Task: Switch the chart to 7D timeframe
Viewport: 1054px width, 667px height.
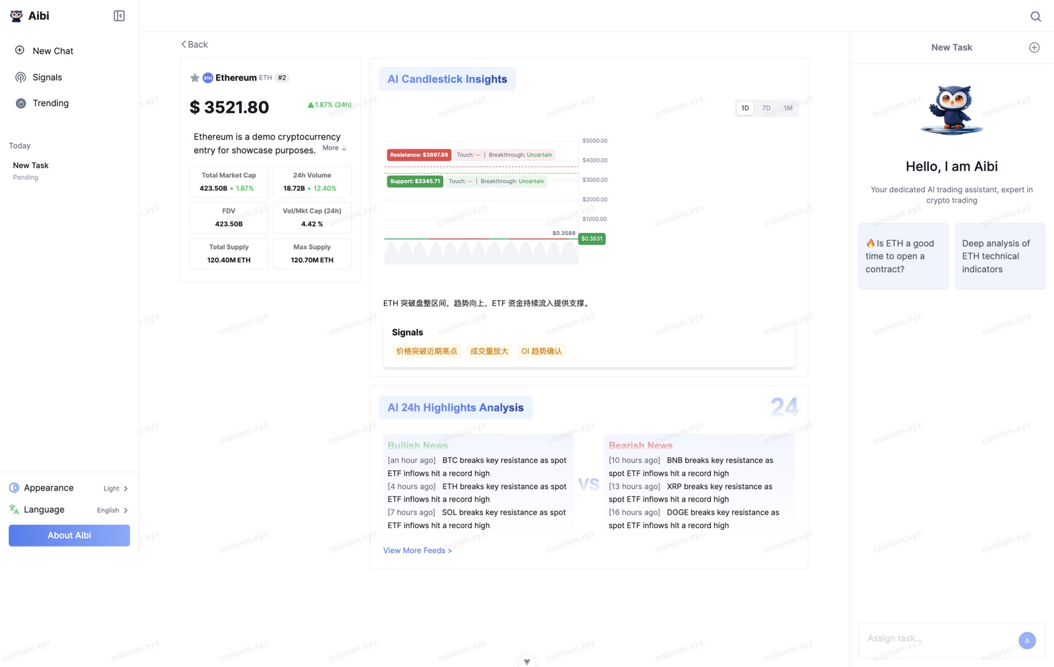Action: coord(766,108)
